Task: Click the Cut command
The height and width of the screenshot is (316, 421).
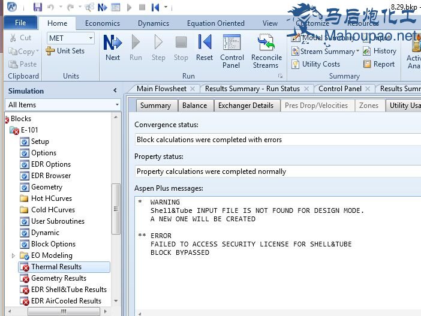Action: [20, 38]
